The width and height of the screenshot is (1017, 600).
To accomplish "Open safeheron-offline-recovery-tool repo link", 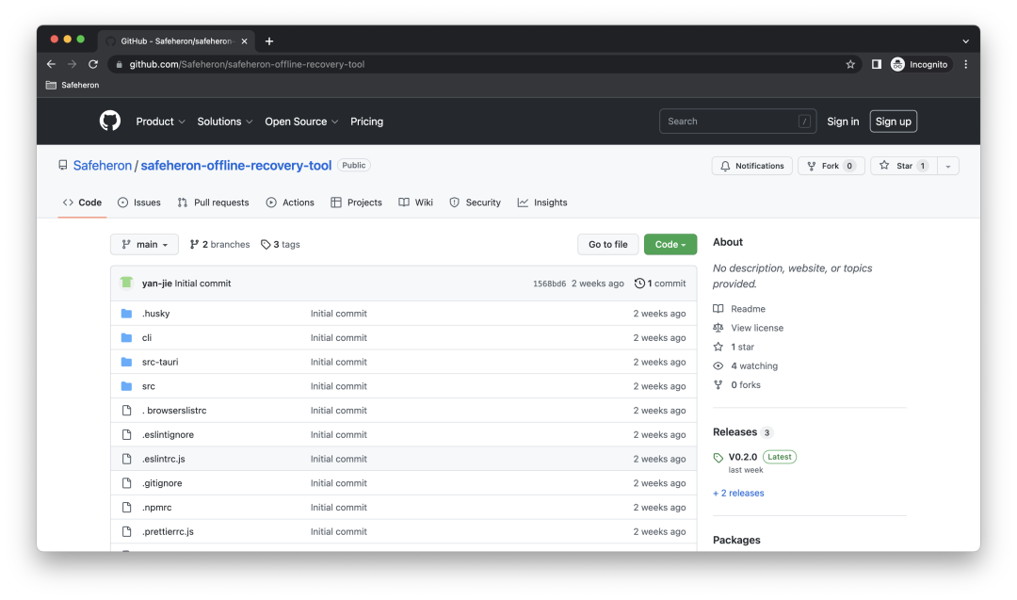I will 236,166.
